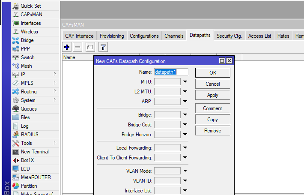Screen dimensions: 304x195
Task: Click the comment toolbar icon
Action: pyautogui.click(x=90, y=47)
